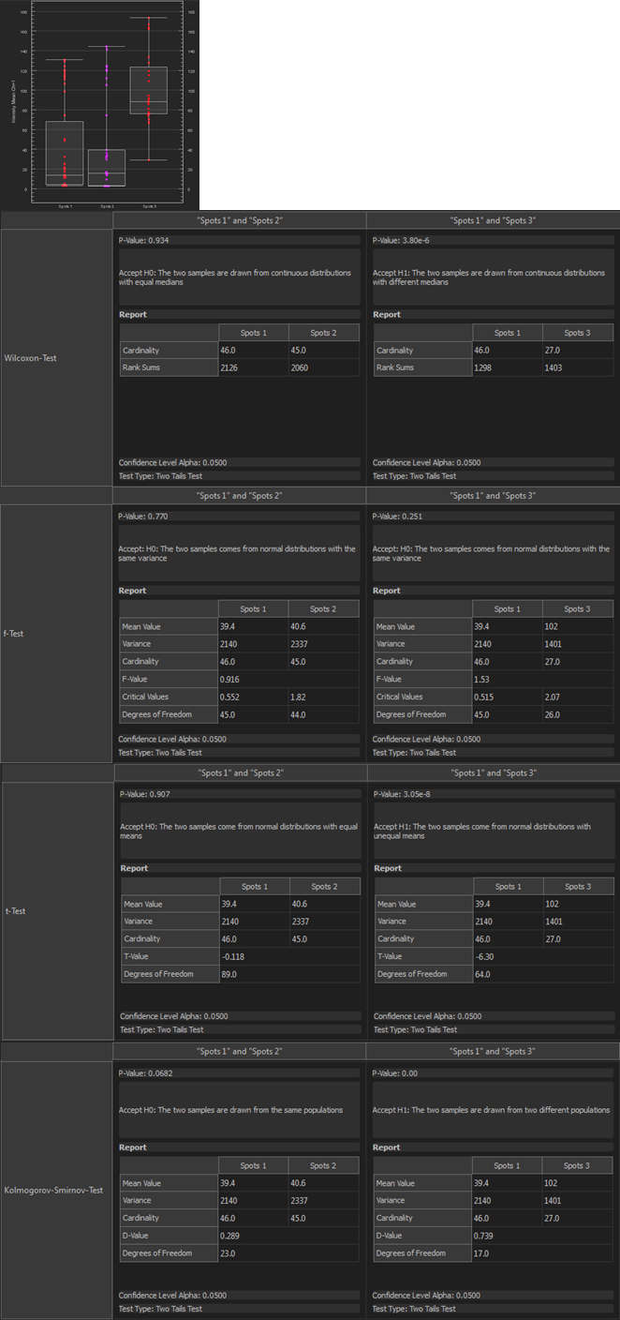Click the rank sum value 1403

(x=577, y=367)
